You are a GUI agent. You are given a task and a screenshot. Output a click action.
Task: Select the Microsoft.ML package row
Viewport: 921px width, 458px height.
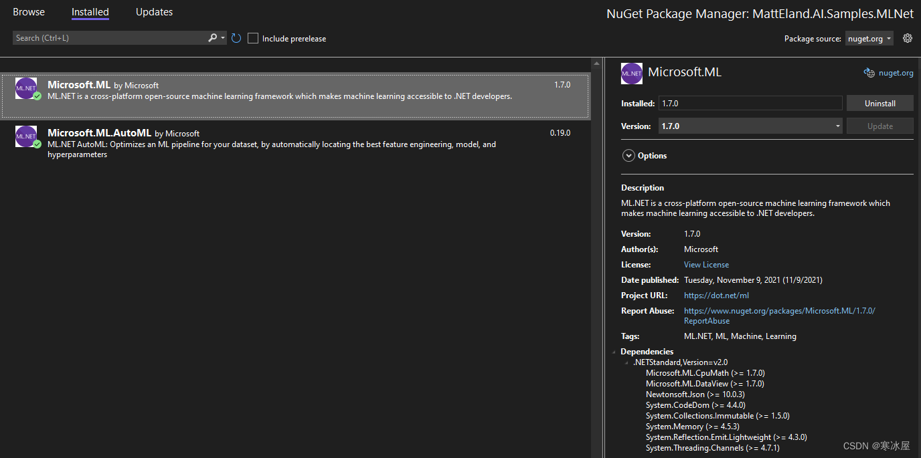(x=295, y=97)
